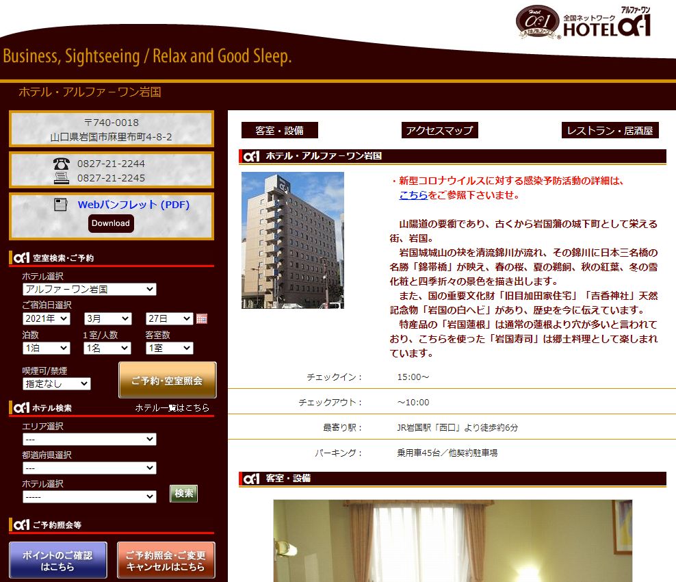Open the Webパンフレット (PDF) link
676x582 pixels.
[133, 205]
